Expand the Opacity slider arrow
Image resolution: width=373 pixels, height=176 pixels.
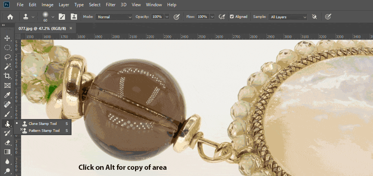tap(167, 17)
